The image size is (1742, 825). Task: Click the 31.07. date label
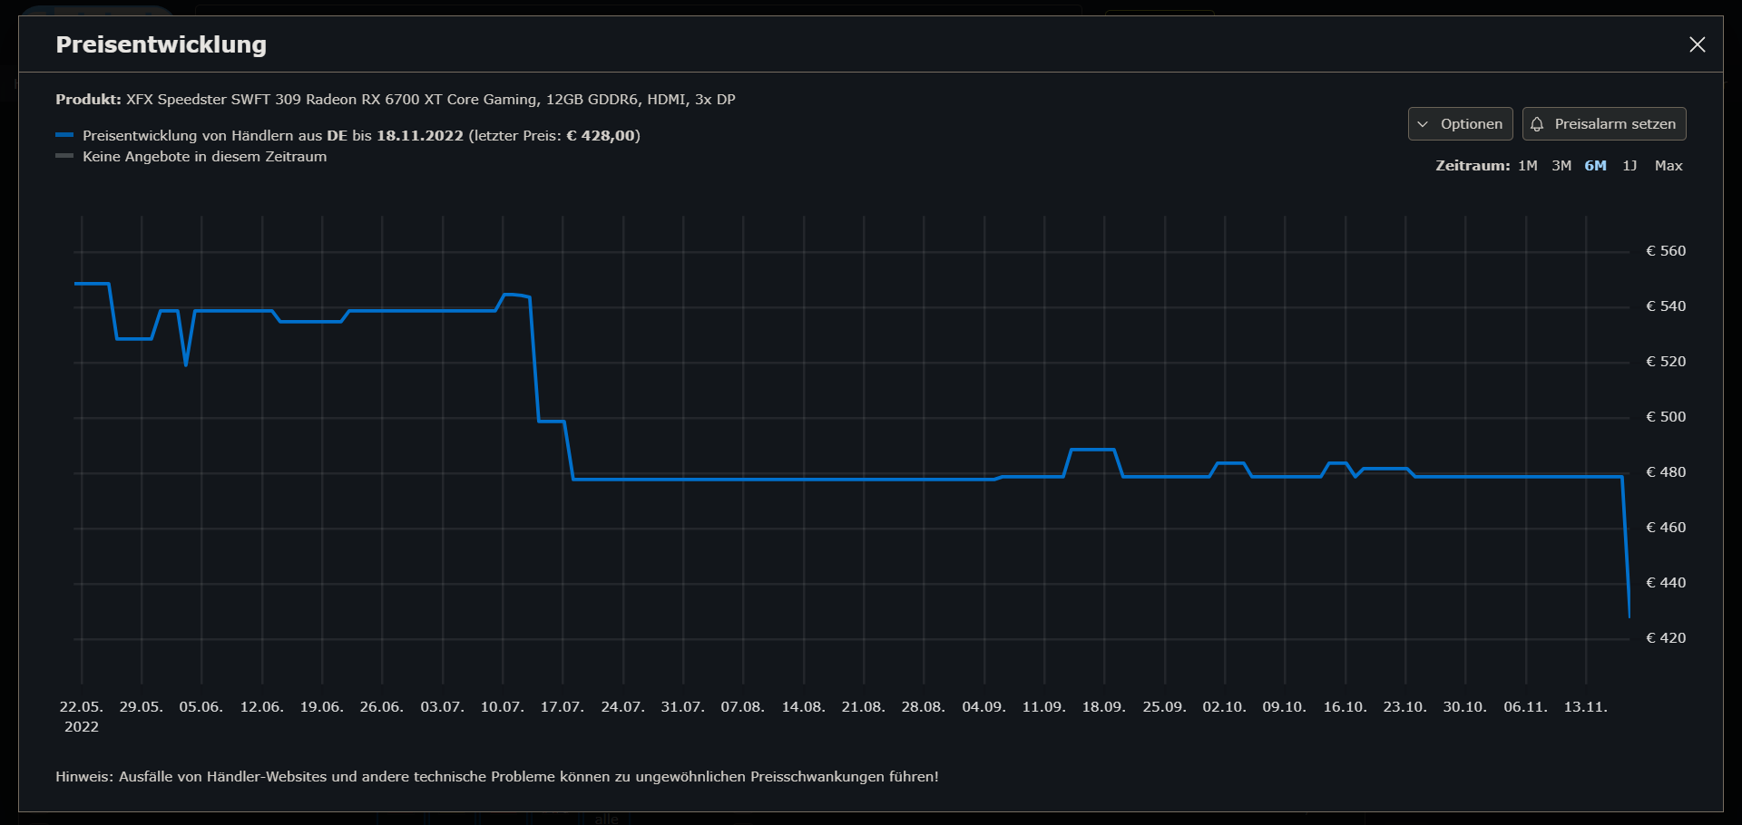point(683,707)
